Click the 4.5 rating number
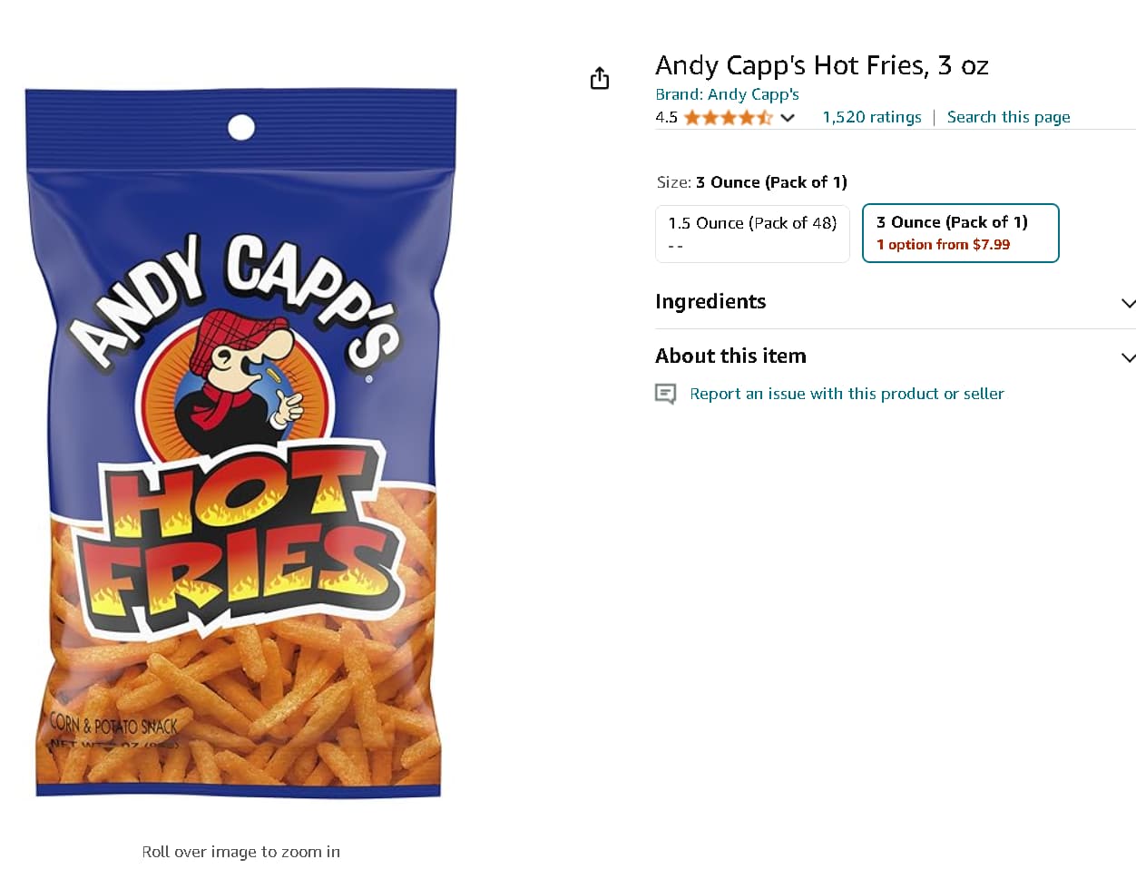The image size is (1136, 869). [x=666, y=118]
